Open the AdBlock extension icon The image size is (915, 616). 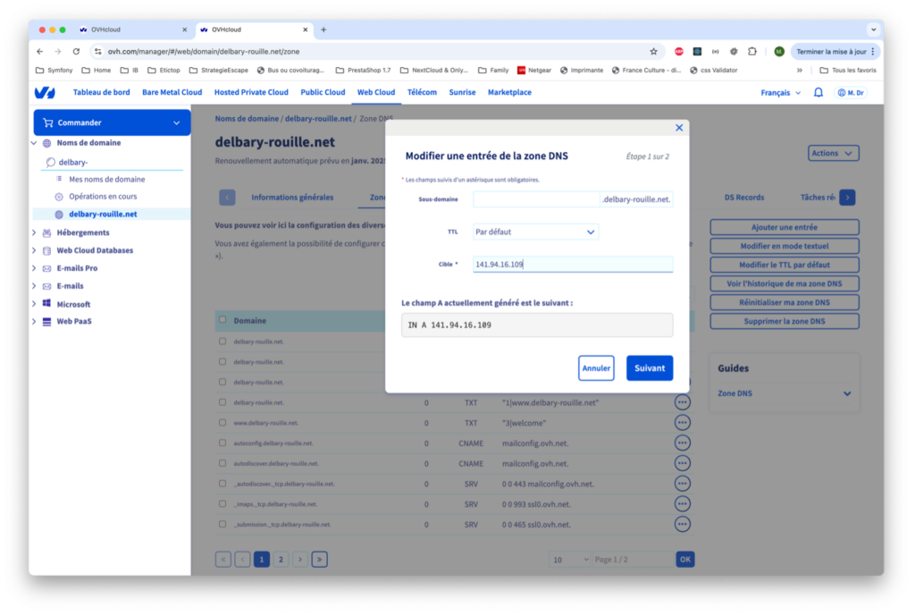point(679,51)
